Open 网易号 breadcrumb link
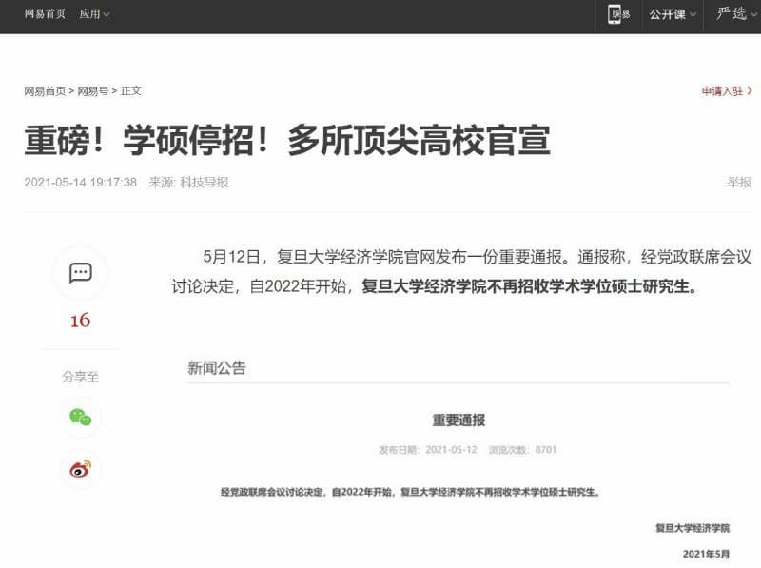 93,91
